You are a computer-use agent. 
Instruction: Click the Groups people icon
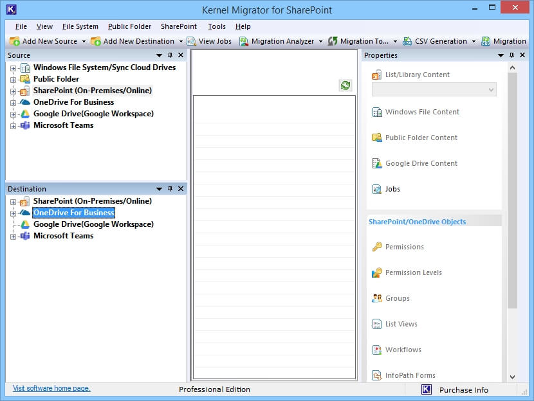tap(376, 298)
